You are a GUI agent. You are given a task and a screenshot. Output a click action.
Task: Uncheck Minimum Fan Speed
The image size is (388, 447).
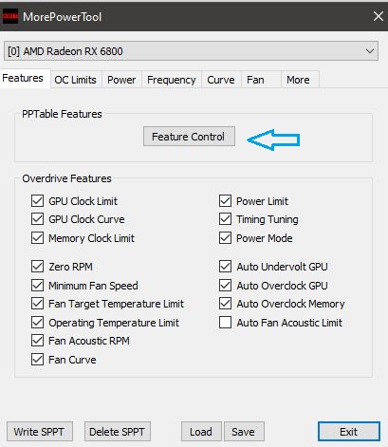tap(37, 286)
